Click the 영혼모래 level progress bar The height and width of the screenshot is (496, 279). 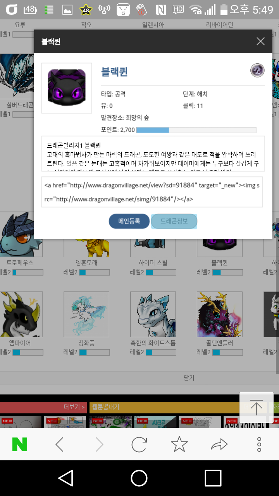(94, 272)
